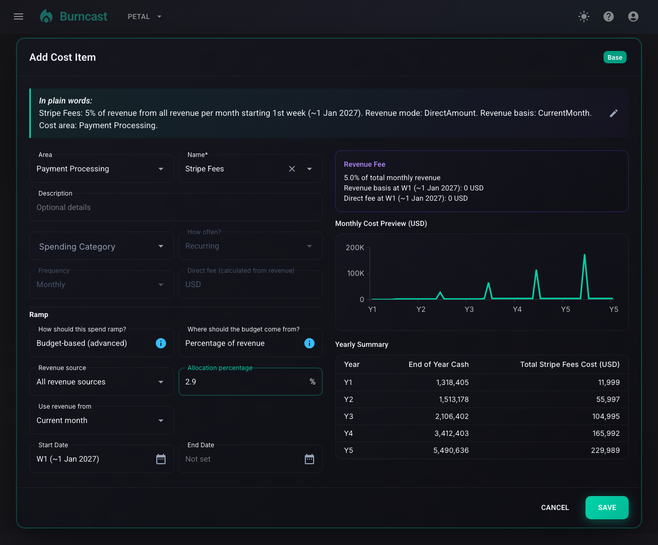Open the End Date calendar picker
This screenshot has width=658, height=545.
309,459
